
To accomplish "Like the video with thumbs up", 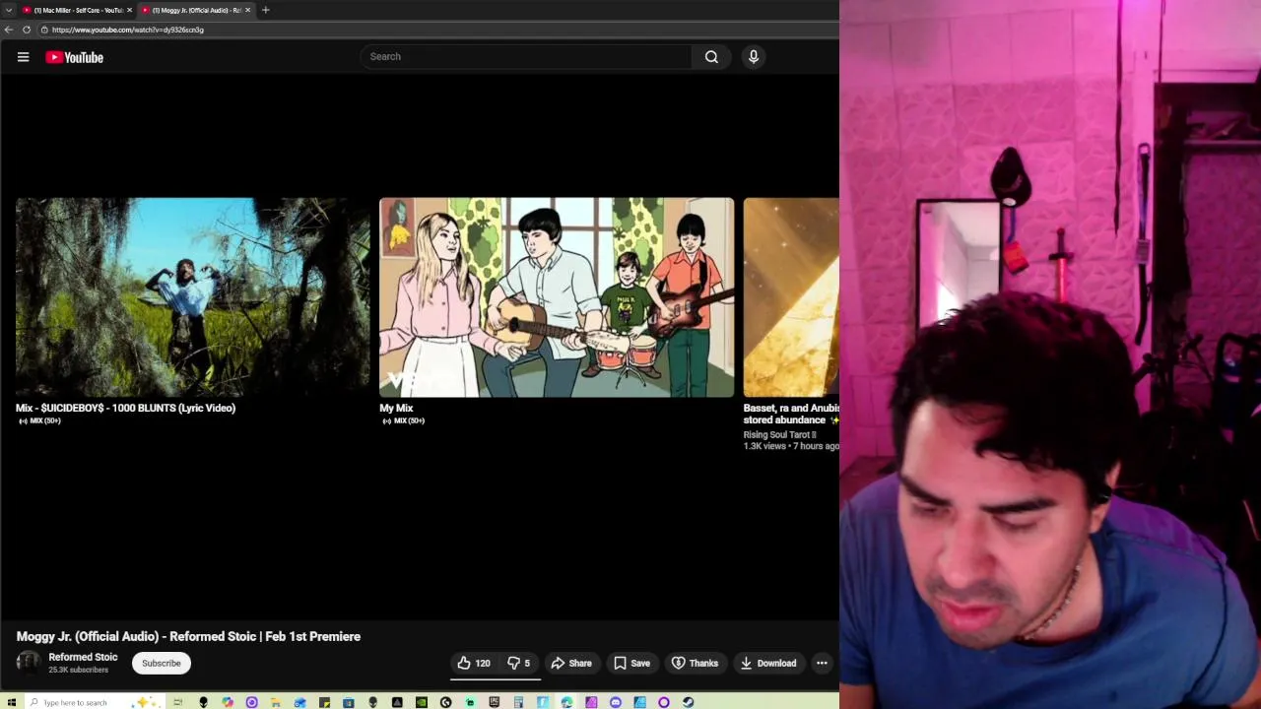I will coord(474,663).
